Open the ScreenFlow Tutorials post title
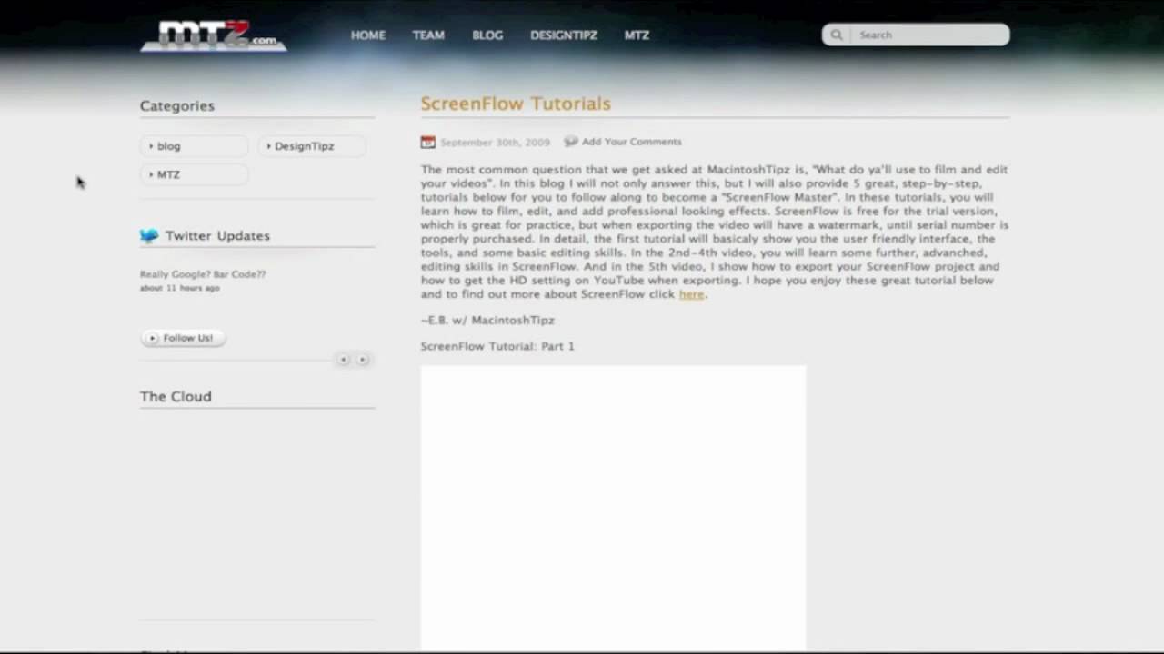 click(516, 104)
